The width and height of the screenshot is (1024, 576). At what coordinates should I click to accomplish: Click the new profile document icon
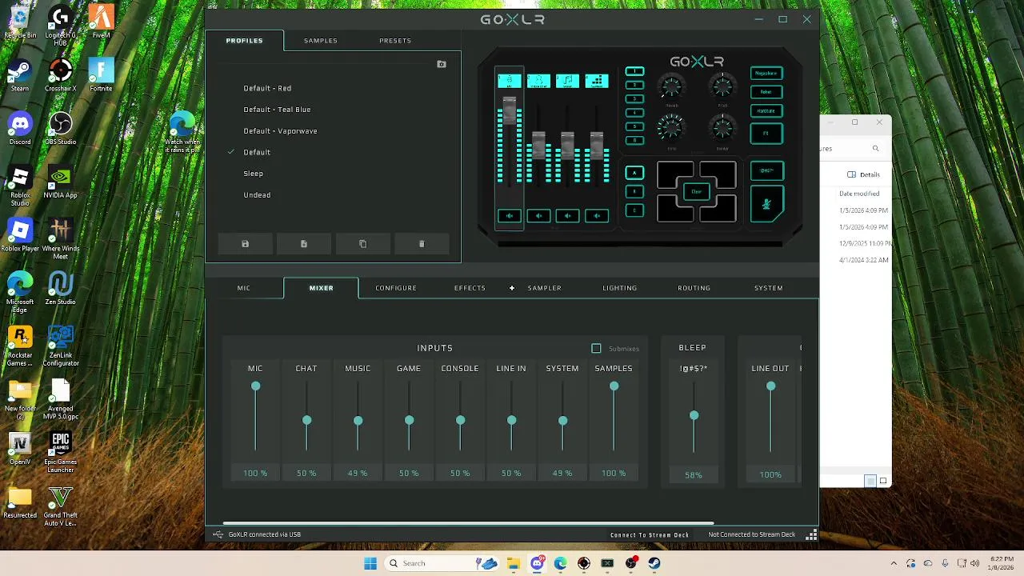tap(304, 244)
